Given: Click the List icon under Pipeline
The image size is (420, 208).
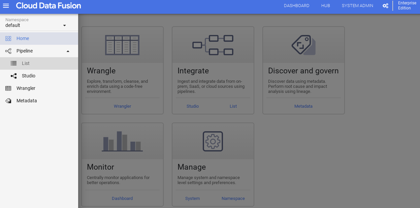Looking at the screenshot, I should point(13,63).
